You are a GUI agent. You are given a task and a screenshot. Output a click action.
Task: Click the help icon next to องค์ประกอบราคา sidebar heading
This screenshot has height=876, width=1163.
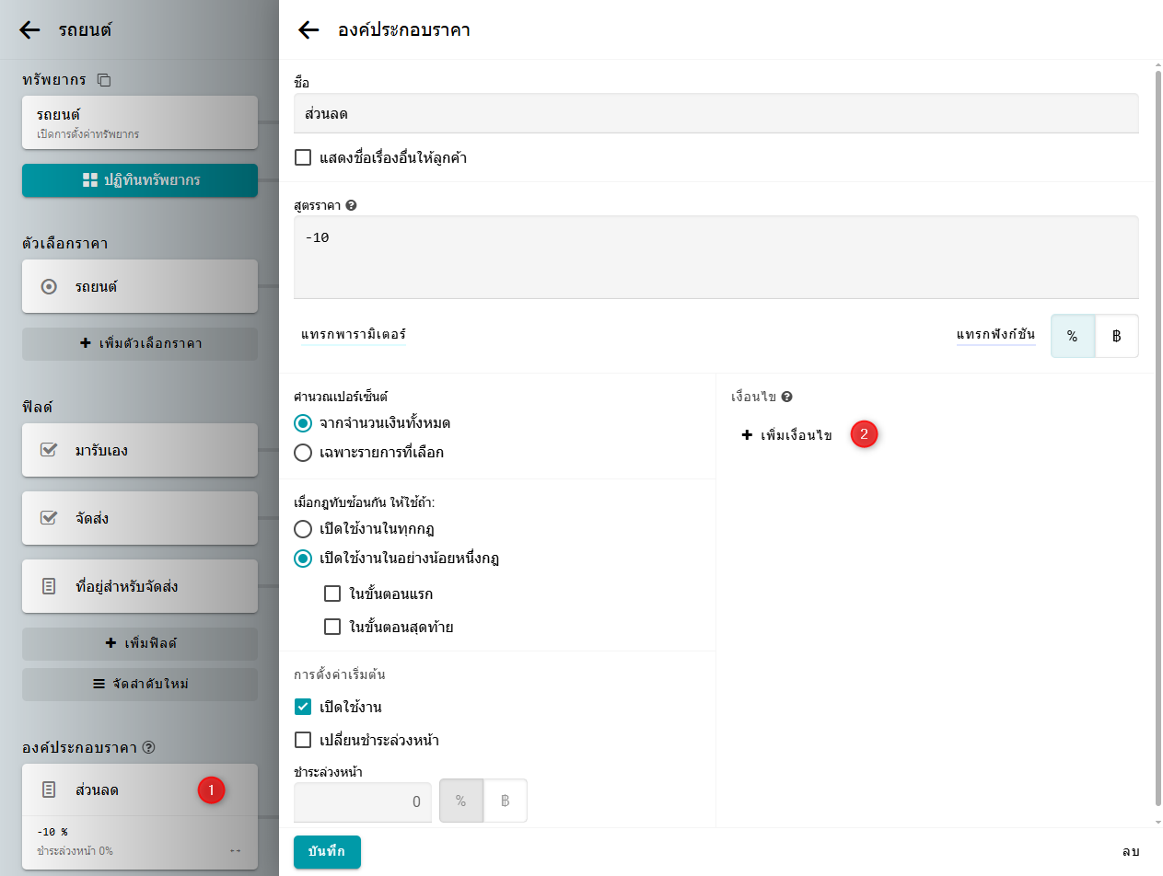point(149,747)
